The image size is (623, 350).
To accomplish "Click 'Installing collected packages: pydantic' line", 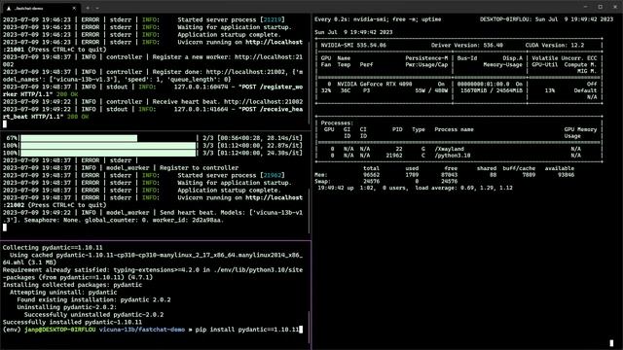I will click(x=72, y=285).
